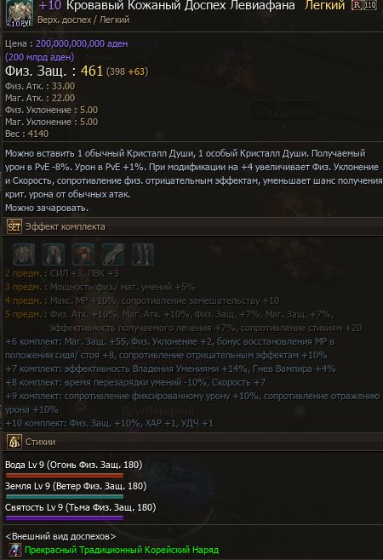
Task: Click the Korean outfit appearance icon
Action: [15, 550]
